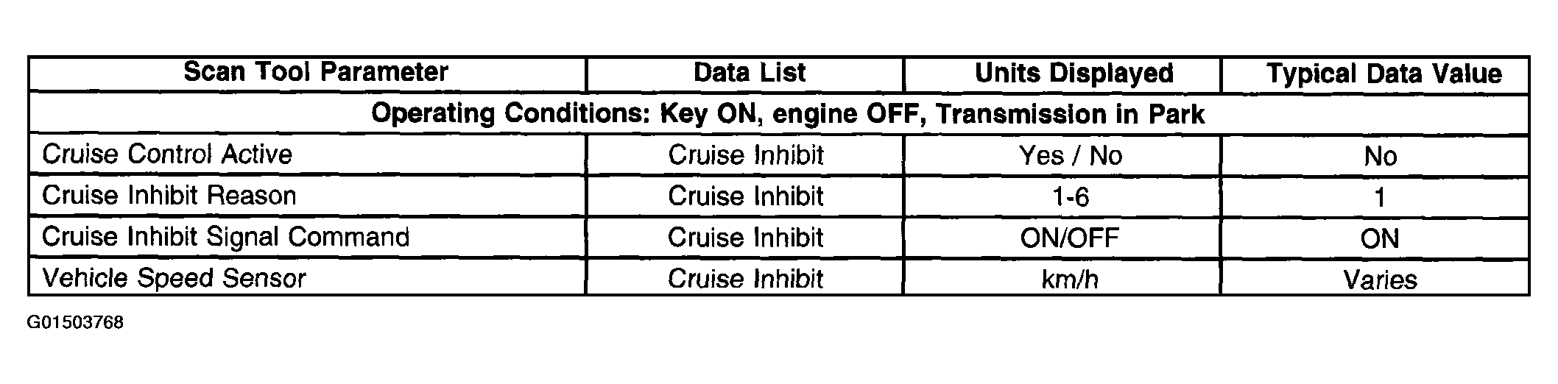Click the Units Displayed column header

[1074, 74]
